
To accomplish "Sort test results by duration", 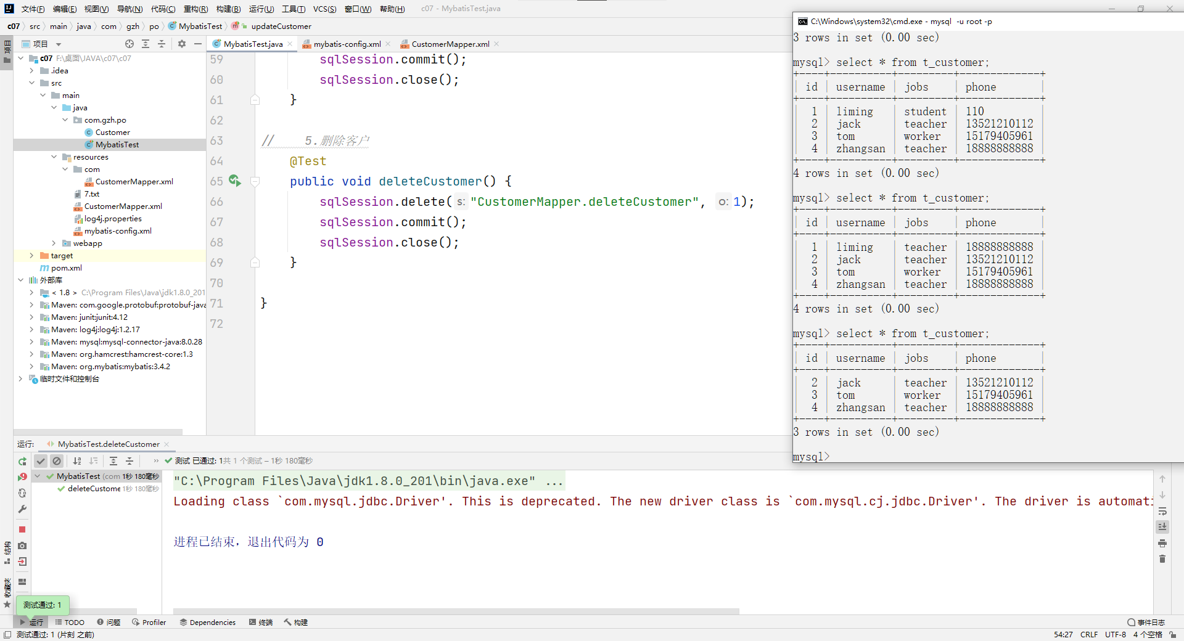I will [x=94, y=461].
